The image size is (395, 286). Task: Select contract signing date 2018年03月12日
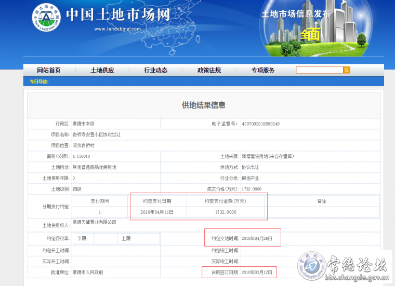257,272
